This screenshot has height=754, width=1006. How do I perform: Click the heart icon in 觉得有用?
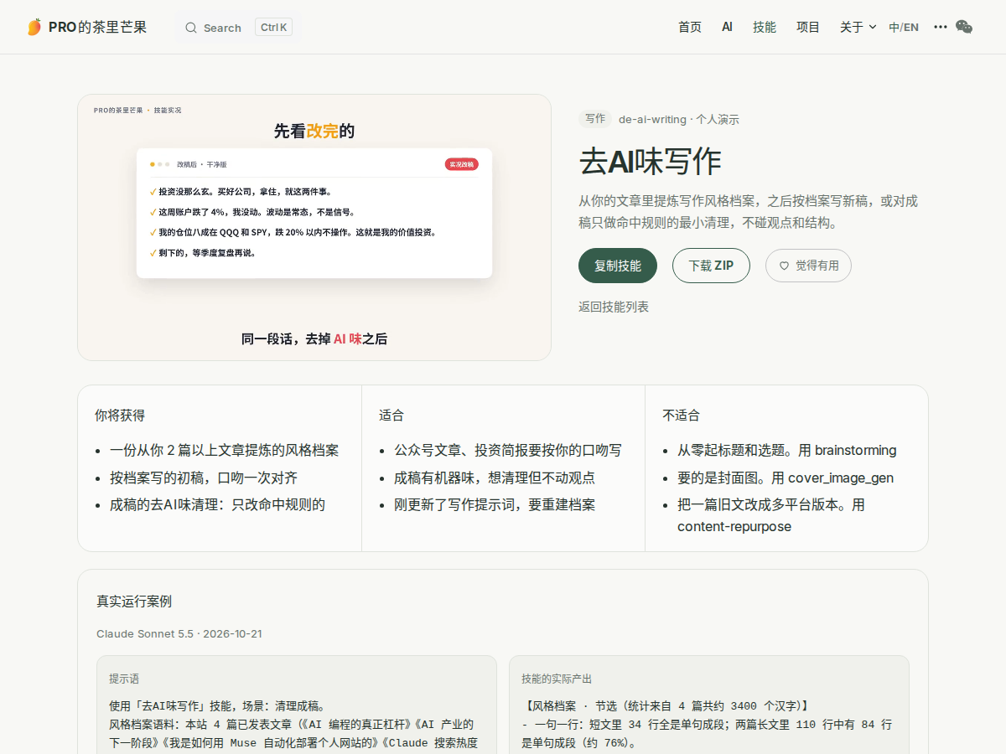pos(785,266)
